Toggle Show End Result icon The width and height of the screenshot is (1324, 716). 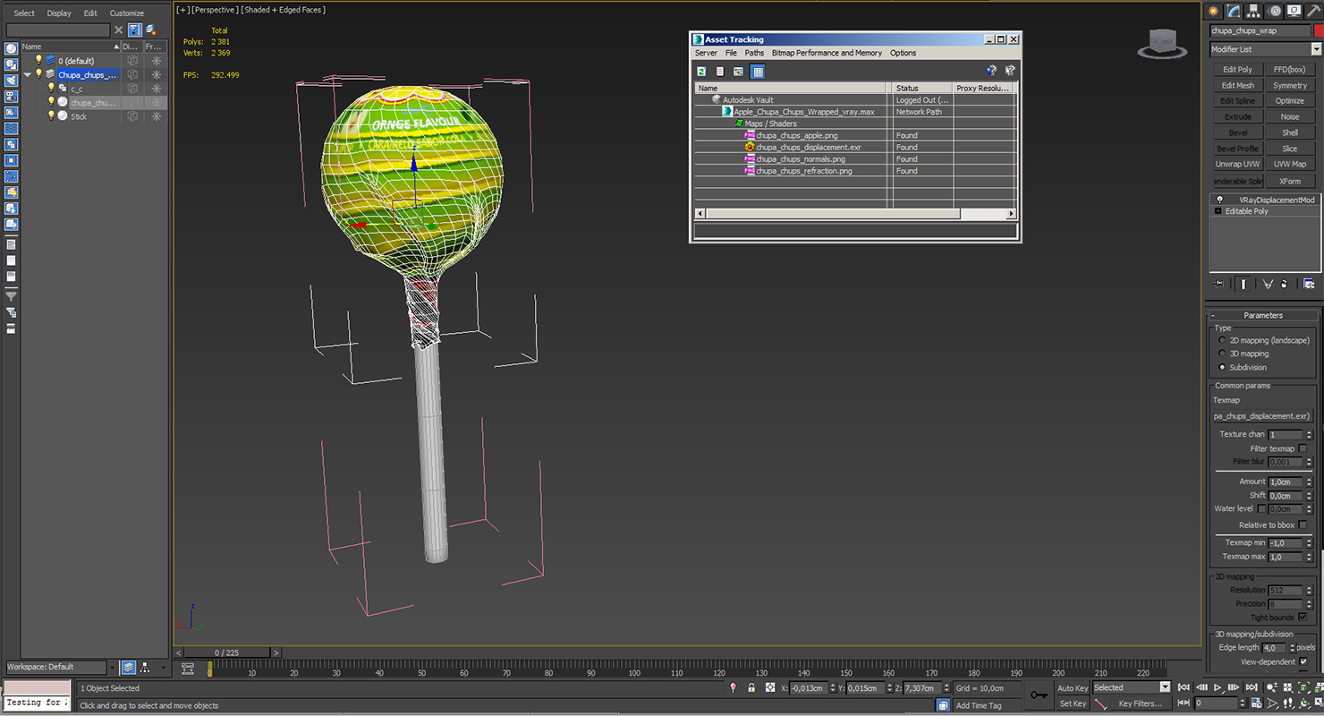click(x=1243, y=284)
